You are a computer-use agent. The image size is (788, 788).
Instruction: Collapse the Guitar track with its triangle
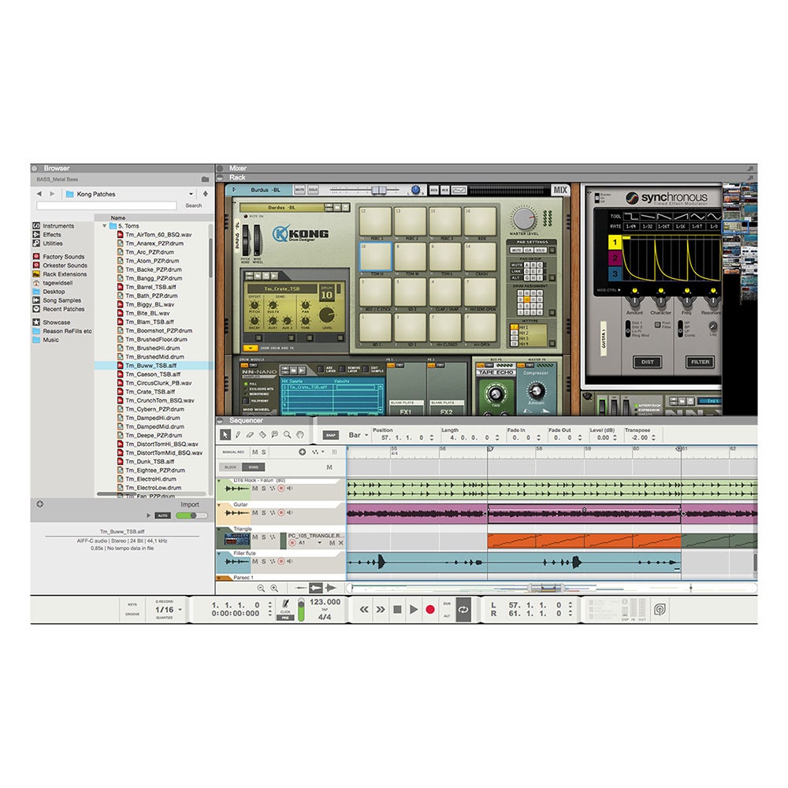pyautogui.click(x=220, y=505)
